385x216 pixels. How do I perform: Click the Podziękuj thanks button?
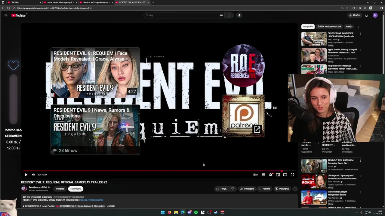(282, 189)
